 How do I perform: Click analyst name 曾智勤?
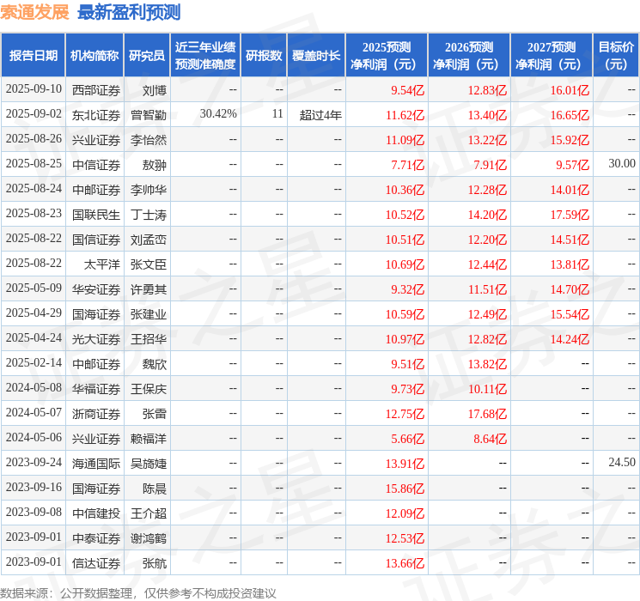click(149, 115)
